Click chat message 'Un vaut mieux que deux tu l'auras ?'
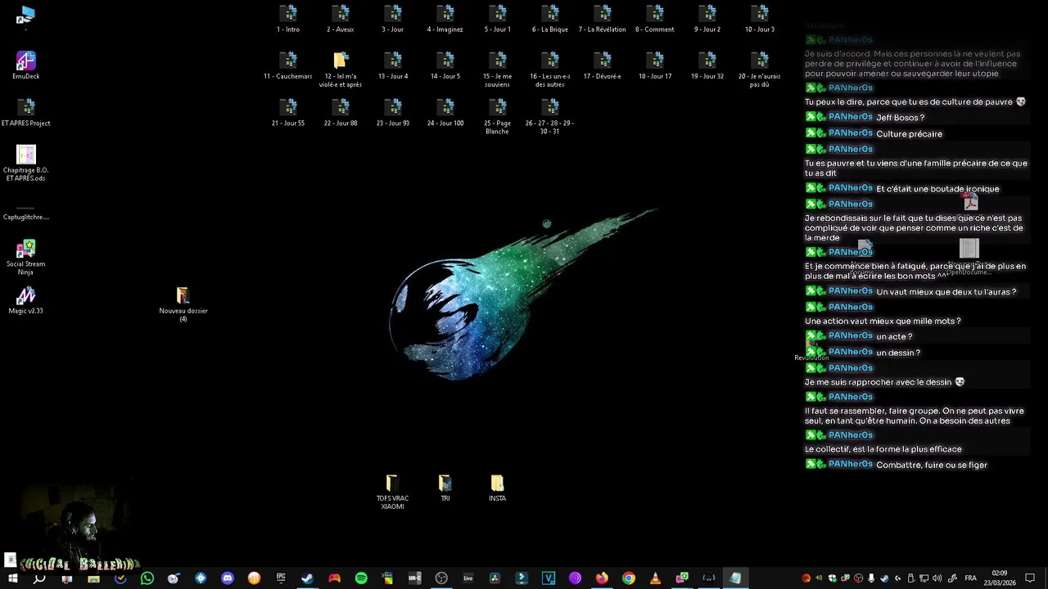1048x589 pixels. 946,292
